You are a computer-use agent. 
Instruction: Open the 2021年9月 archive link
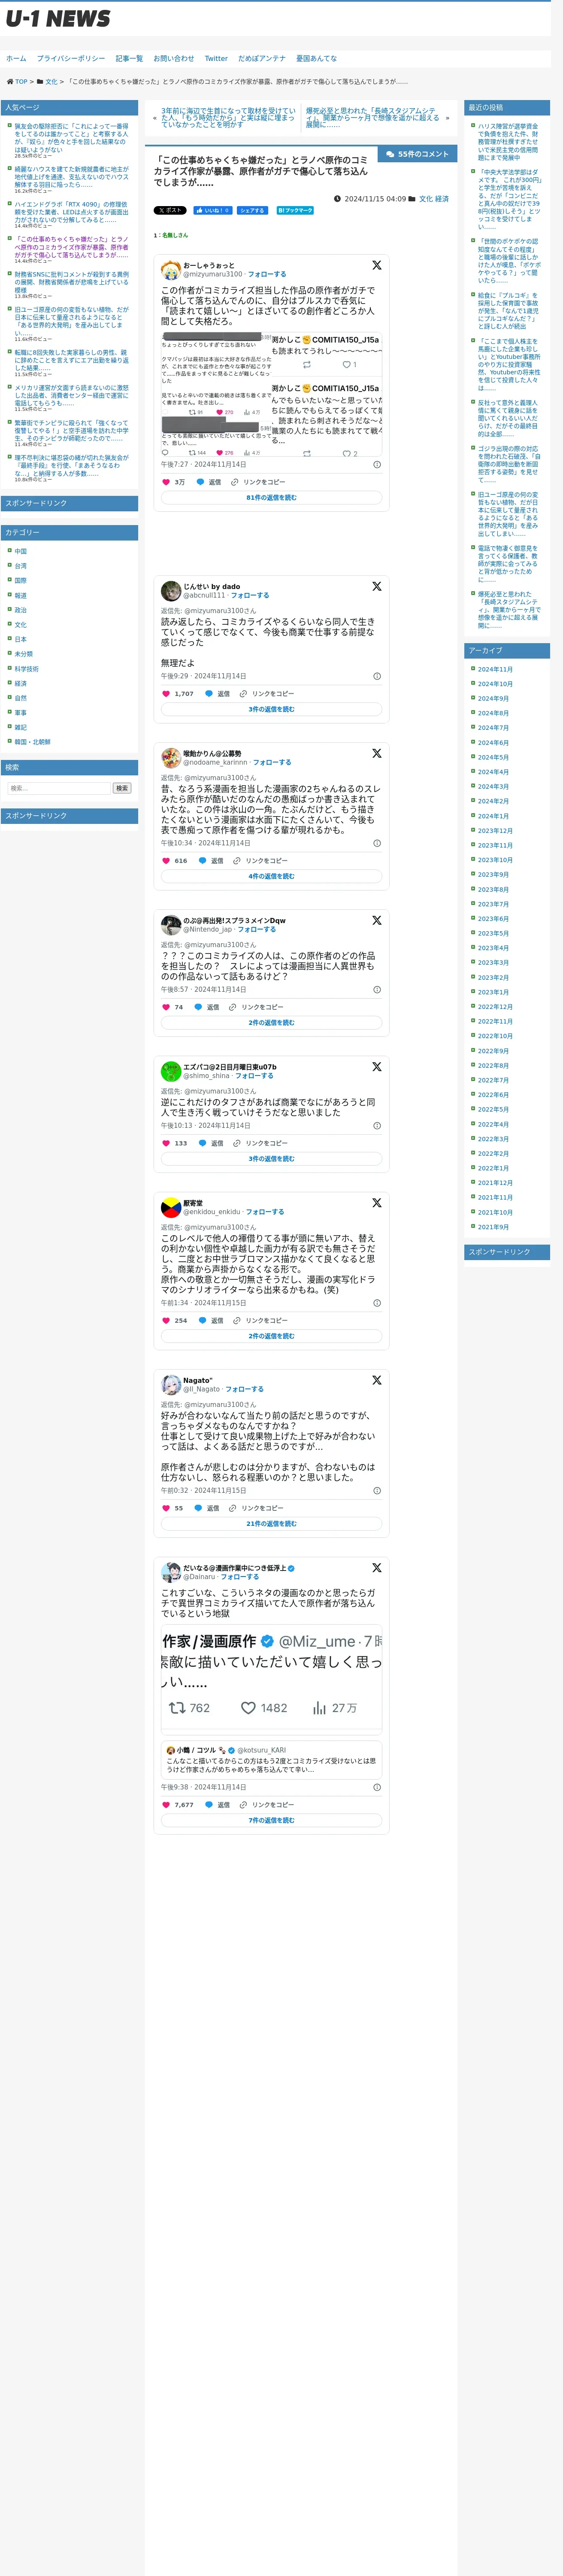pyautogui.click(x=493, y=1227)
